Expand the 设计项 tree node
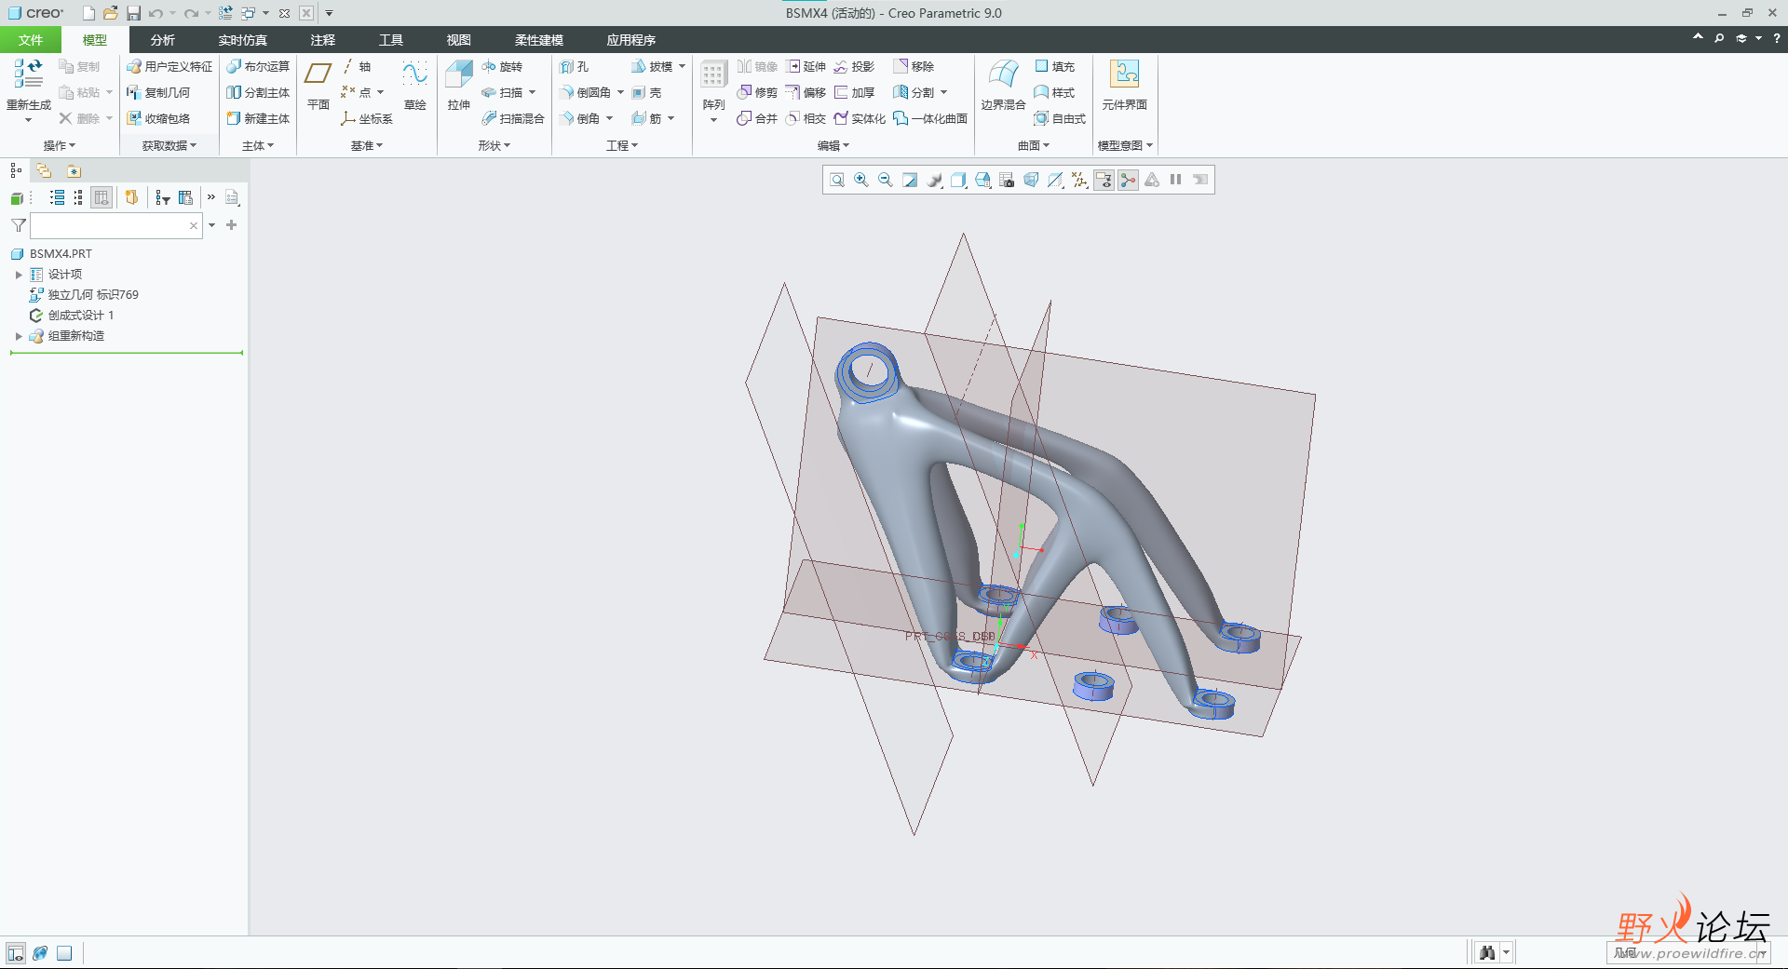This screenshot has width=1788, height=969. click(x=19, y=275)
